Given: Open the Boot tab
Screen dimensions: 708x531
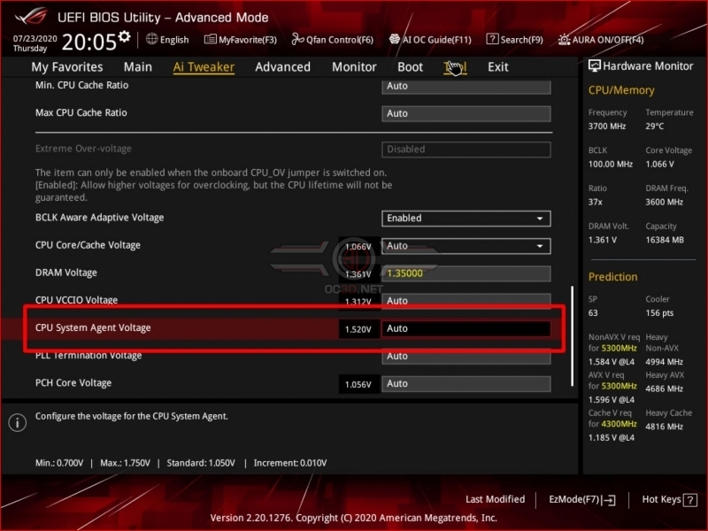Looking at the screenshot, I should 410,67.
